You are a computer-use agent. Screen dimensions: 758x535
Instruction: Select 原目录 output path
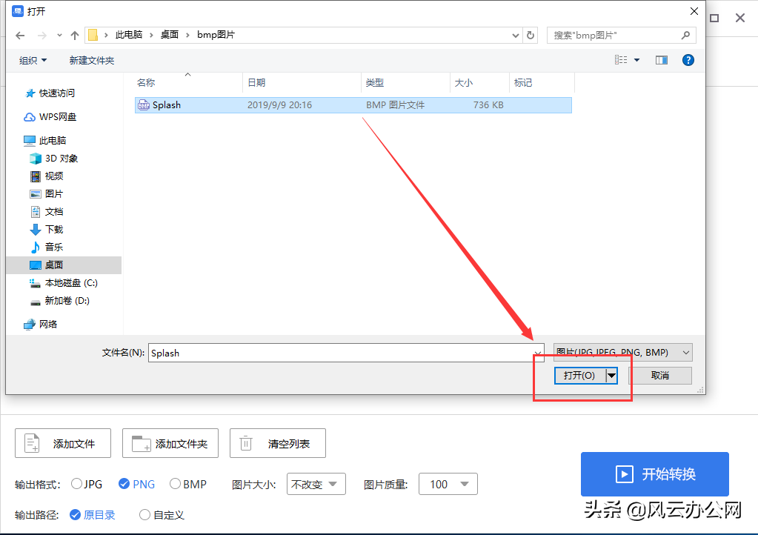pos(93,515)
